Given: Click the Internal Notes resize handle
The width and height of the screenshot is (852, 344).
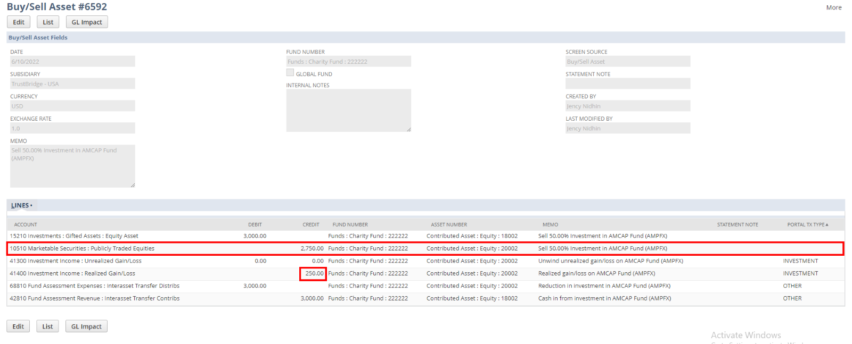Looking at the screenshot, I should (x=408, y=129).
